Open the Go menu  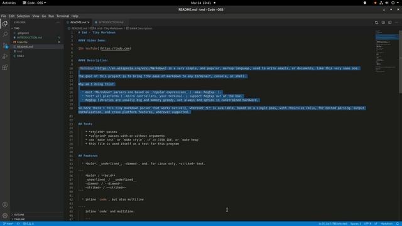point(44,16)
